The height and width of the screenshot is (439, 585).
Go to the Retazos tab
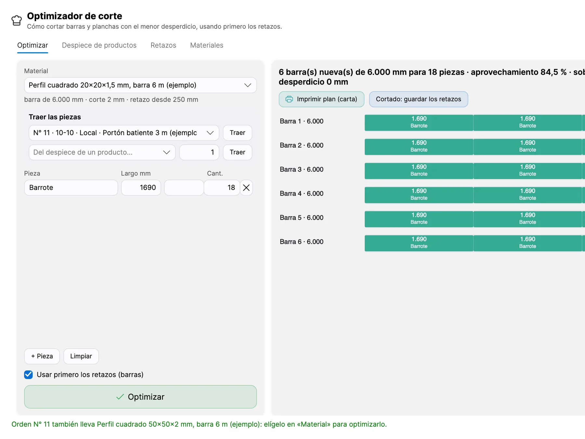[163, 45]
